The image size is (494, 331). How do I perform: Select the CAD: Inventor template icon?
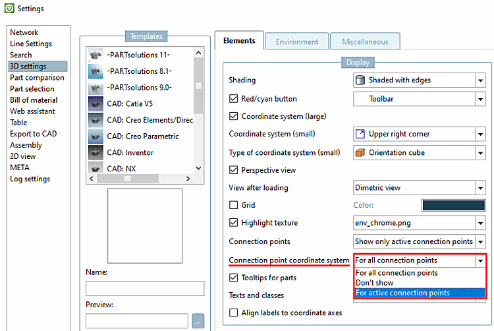97,152
